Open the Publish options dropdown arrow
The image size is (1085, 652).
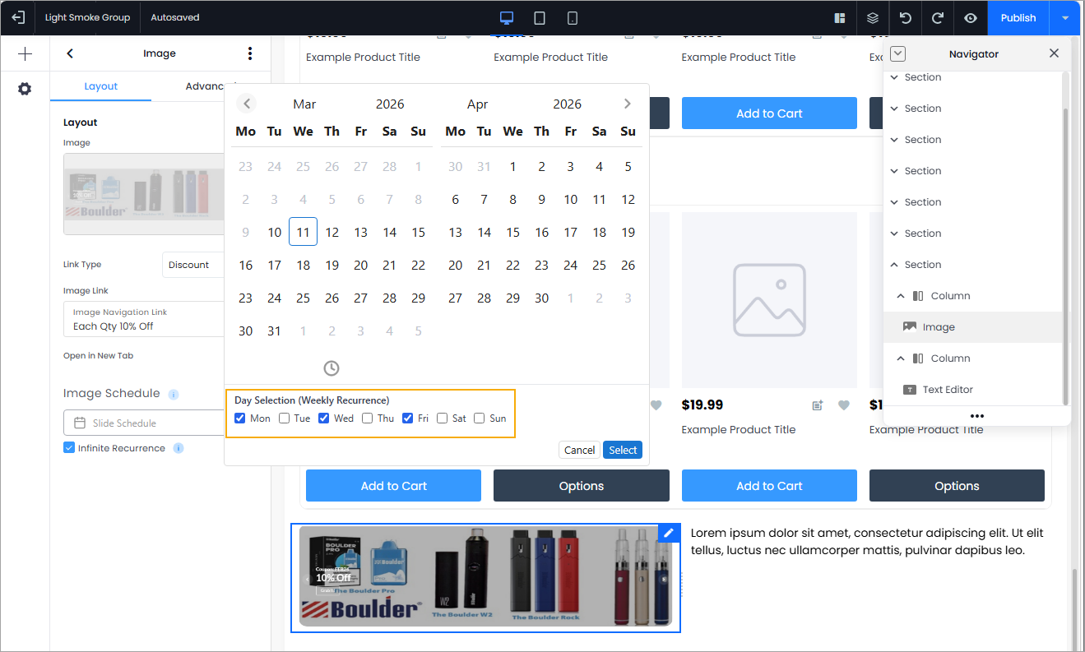coord(1065,17)
